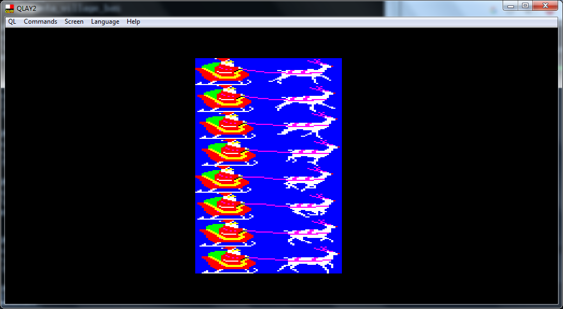Open the Language menu
563x309 pixels.
point(105,22)
